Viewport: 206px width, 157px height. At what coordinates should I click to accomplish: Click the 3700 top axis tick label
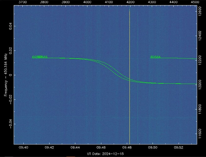coord(23,2)
